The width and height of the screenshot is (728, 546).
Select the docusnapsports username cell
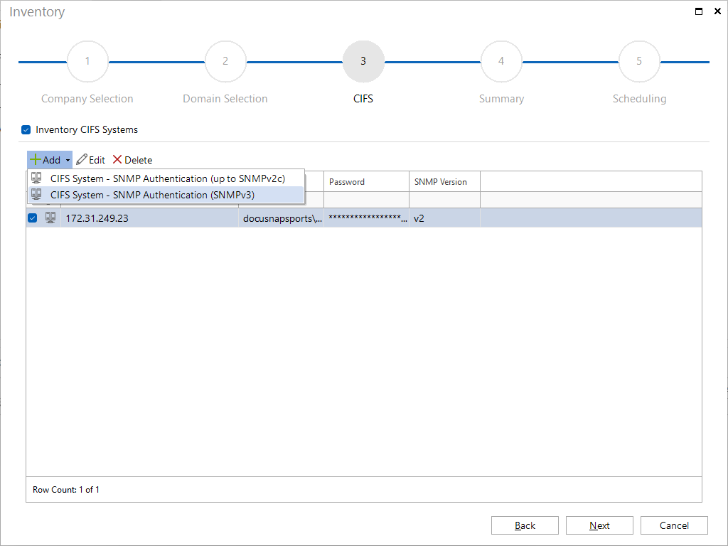pyautogui.click(x=282, y=218)
